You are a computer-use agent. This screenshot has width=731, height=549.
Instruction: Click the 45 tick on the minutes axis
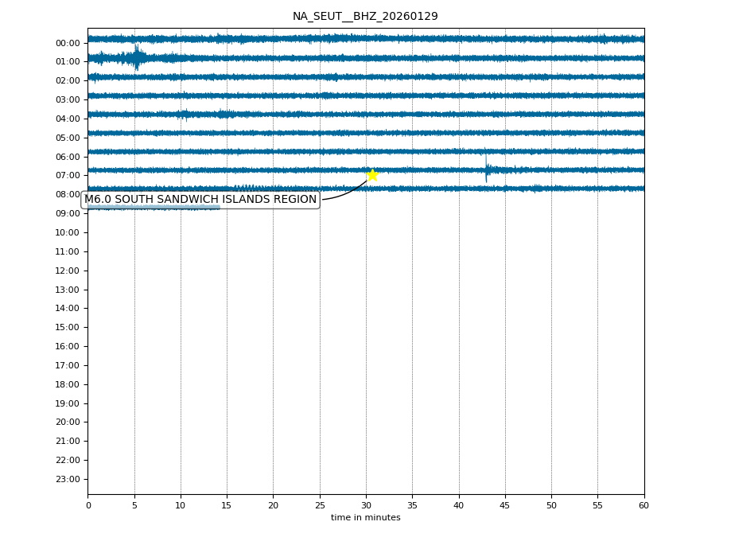(x=505, y=505)
